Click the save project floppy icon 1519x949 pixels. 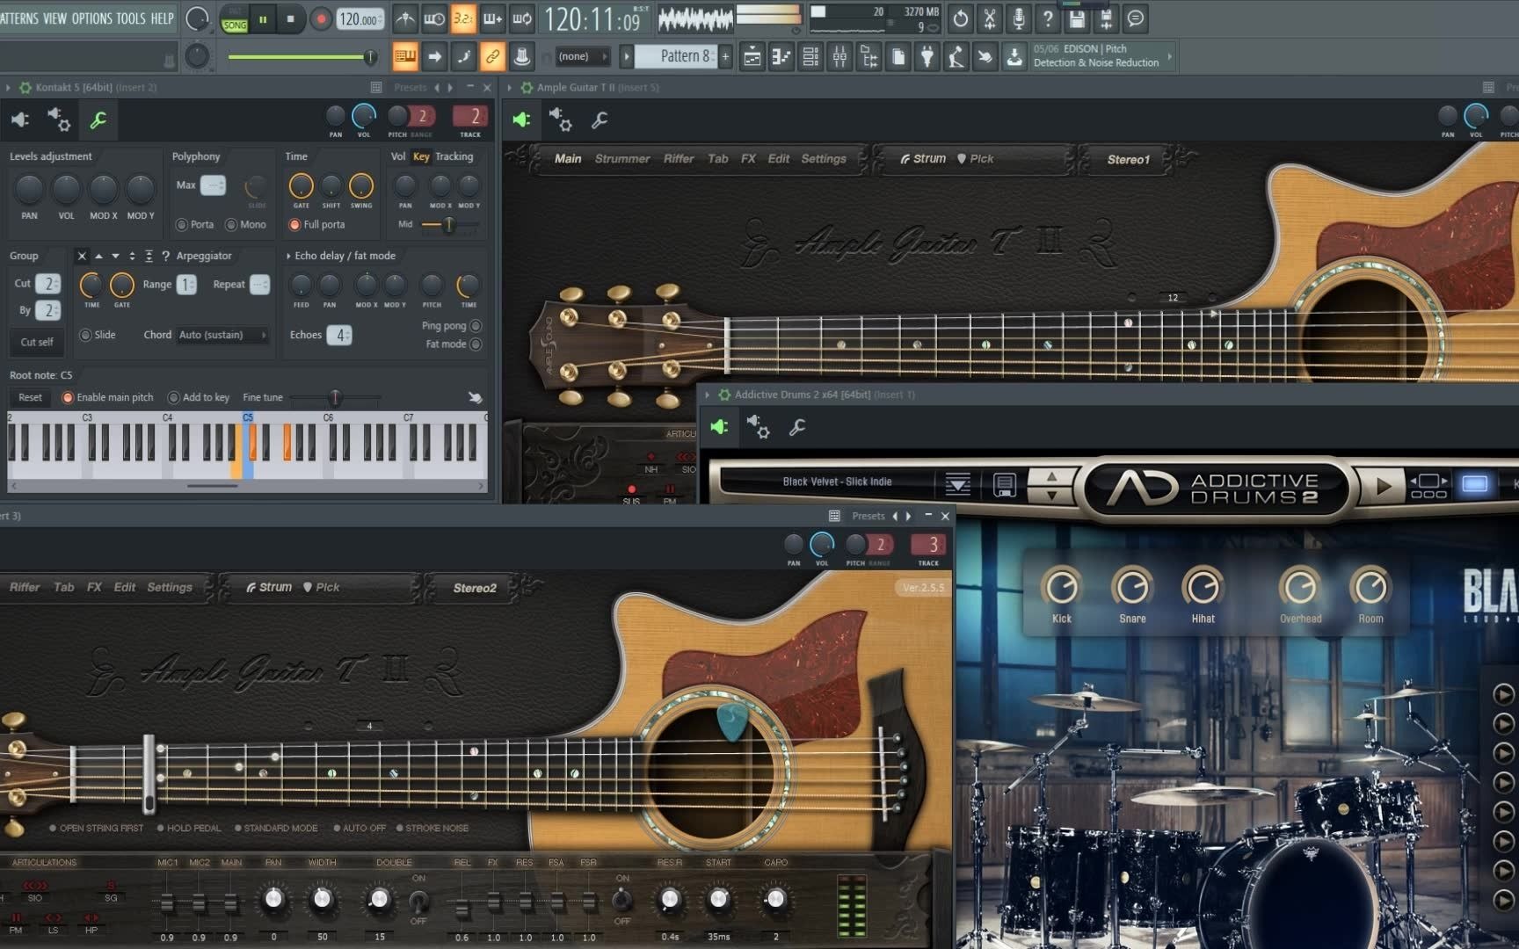pyautogui.click(x=1077, y=18)
